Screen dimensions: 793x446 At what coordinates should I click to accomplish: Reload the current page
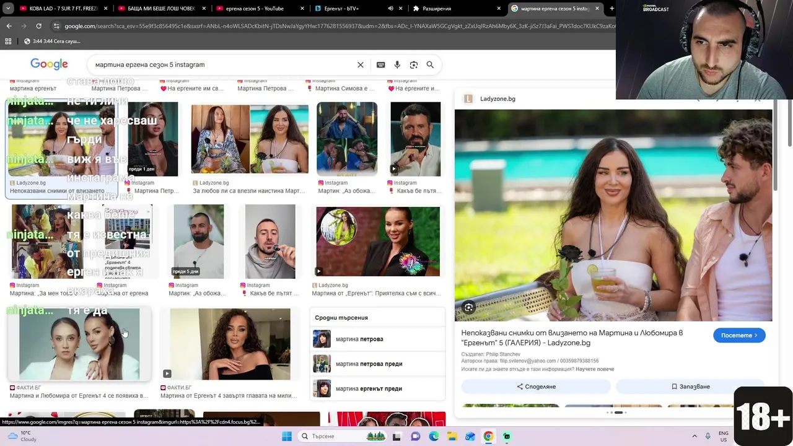[x=38, y=26]
